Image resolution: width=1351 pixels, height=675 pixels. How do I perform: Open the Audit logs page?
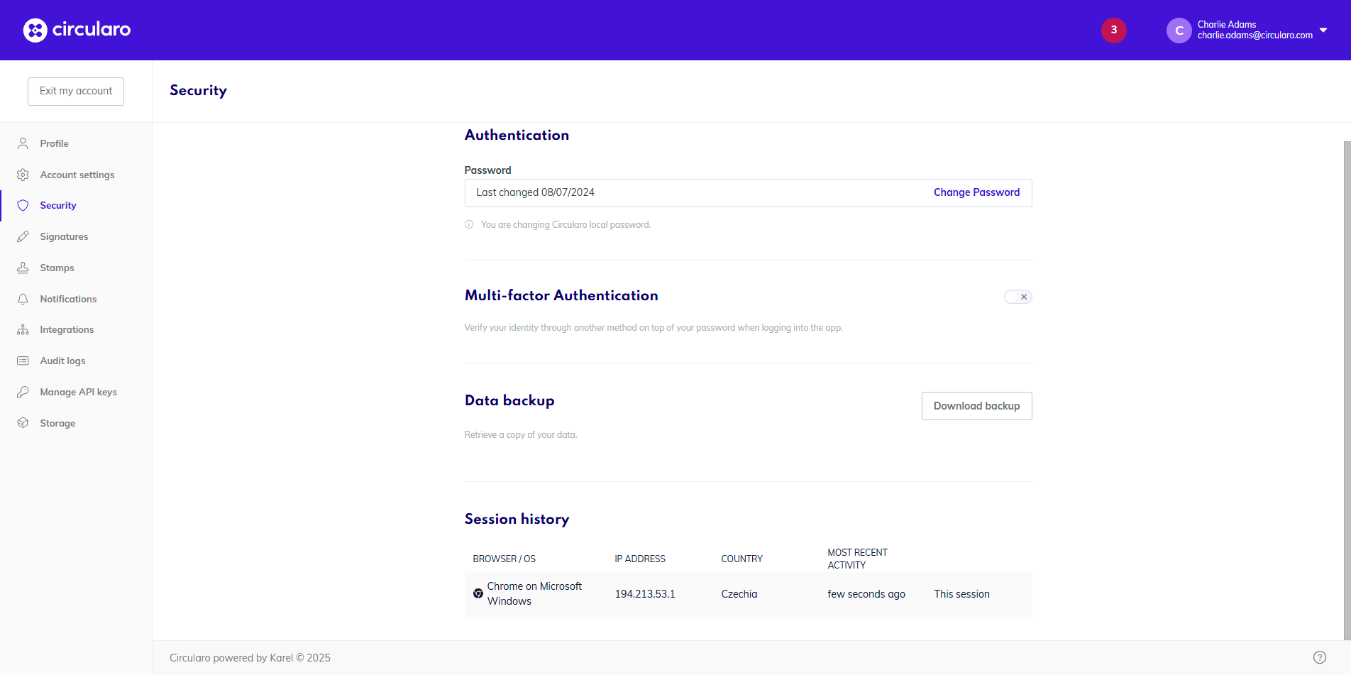point(62,361)
